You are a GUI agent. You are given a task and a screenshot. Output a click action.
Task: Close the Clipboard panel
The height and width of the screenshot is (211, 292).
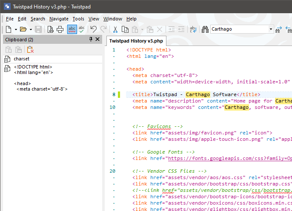point(97,39)
